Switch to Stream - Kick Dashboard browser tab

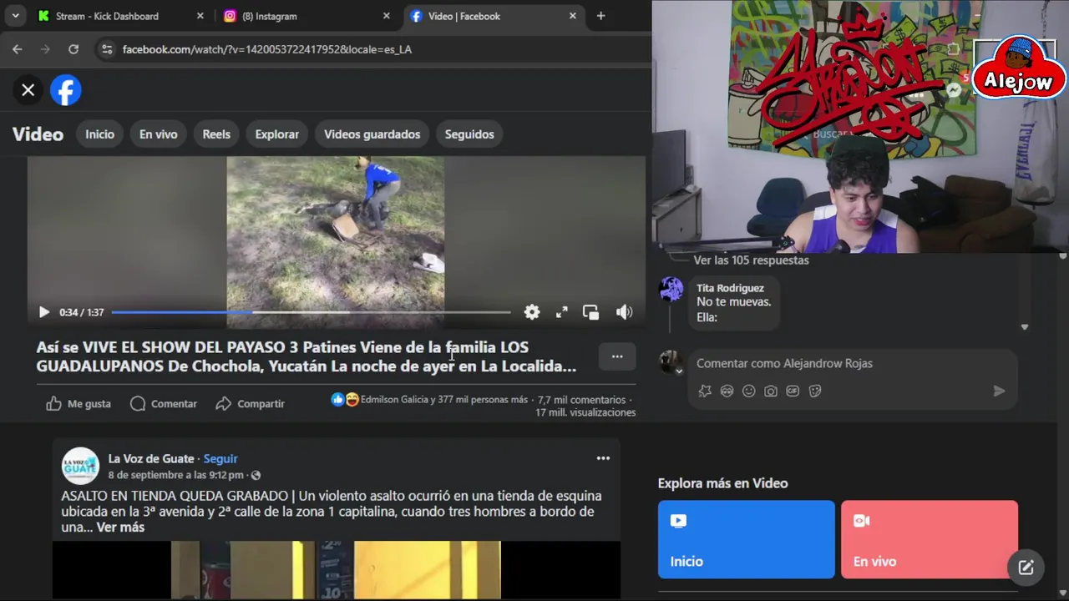121,16
